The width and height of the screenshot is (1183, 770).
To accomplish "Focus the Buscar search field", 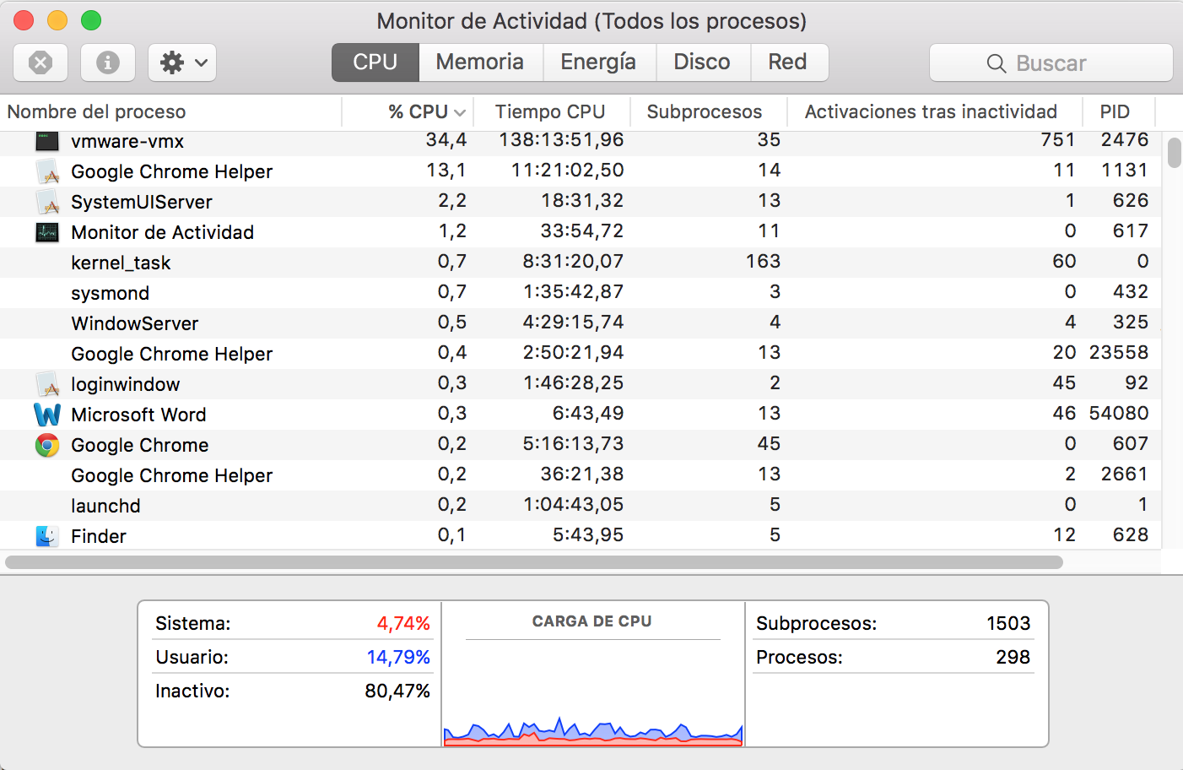I will tap(1051, 63).
